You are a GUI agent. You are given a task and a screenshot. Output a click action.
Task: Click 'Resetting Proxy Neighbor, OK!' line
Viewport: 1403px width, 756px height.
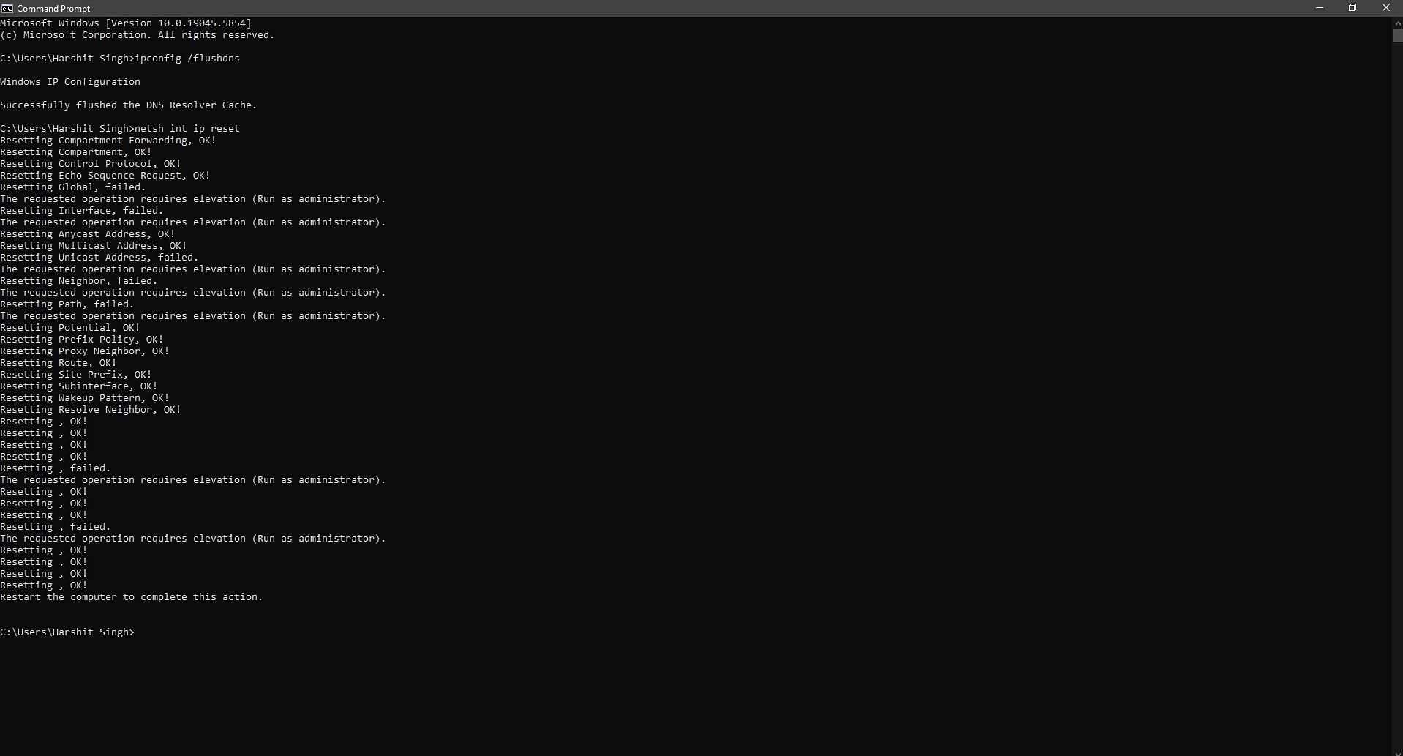tap(85, 351)
